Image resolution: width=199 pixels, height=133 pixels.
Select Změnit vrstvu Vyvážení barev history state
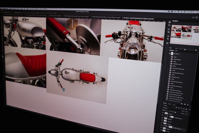(176, 97)
